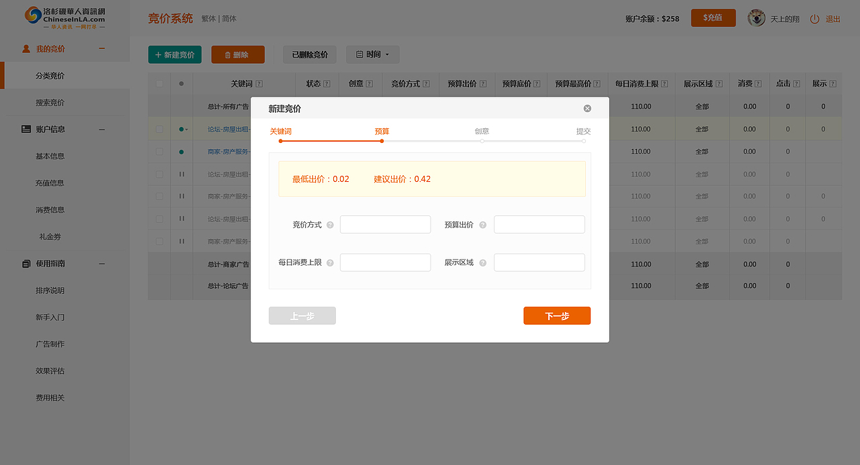
Task: Open the help icon next to 状态 column header
Action: coord(326,83)
